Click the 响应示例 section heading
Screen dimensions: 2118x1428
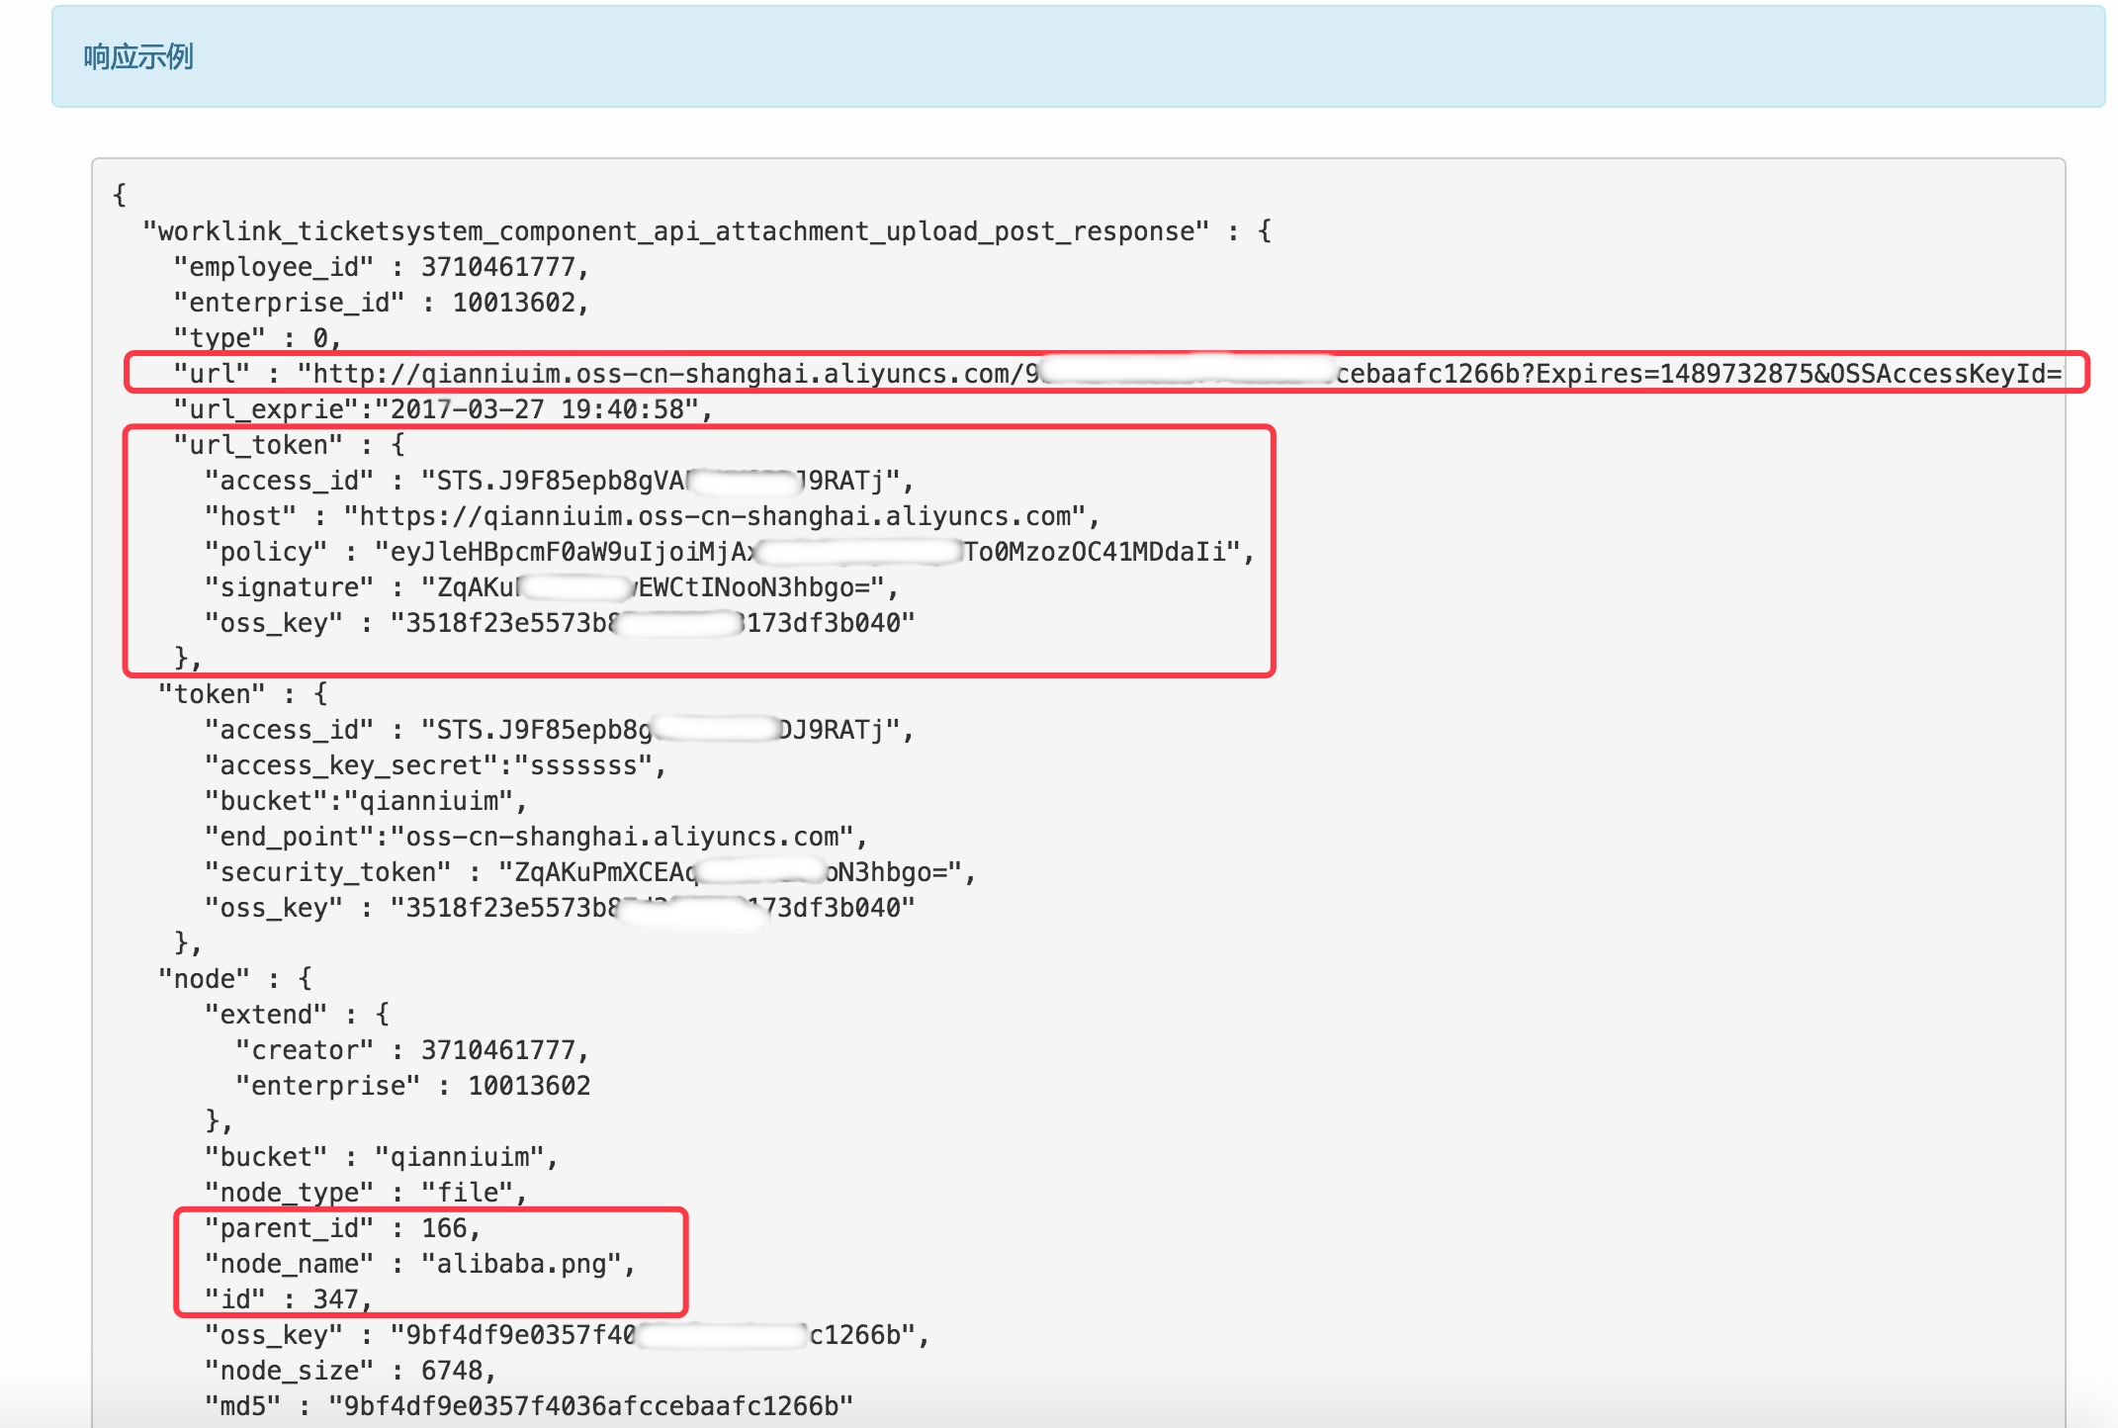tap(138, 57)
